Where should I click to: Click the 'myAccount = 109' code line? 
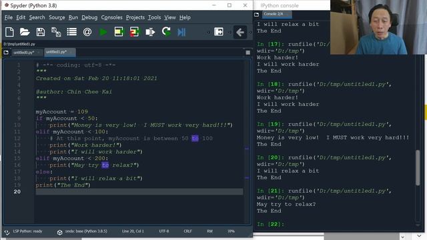pos(62,112)
